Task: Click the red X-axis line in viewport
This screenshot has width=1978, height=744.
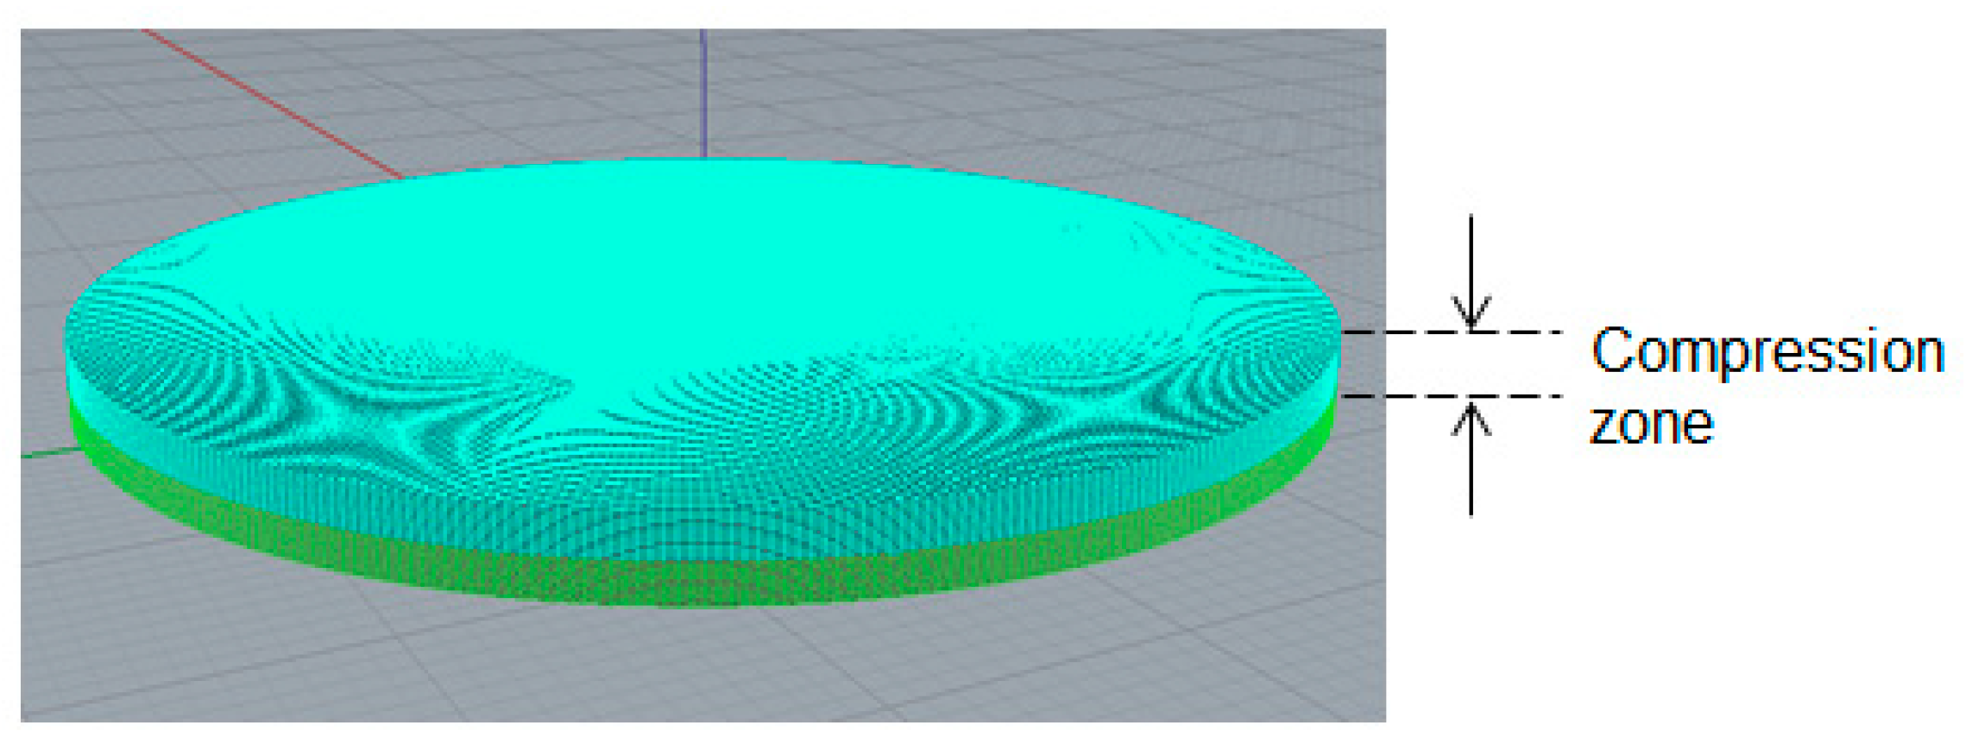Action: point(273,104)
